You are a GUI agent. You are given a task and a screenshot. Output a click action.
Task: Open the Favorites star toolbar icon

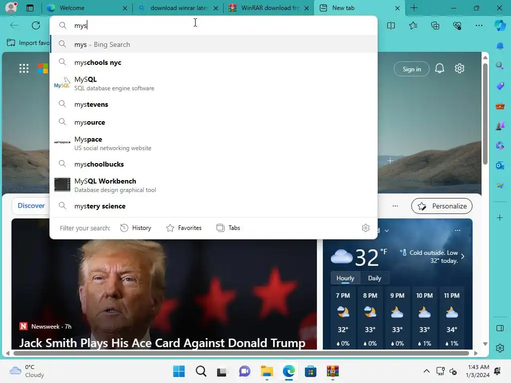pos(413,25)
